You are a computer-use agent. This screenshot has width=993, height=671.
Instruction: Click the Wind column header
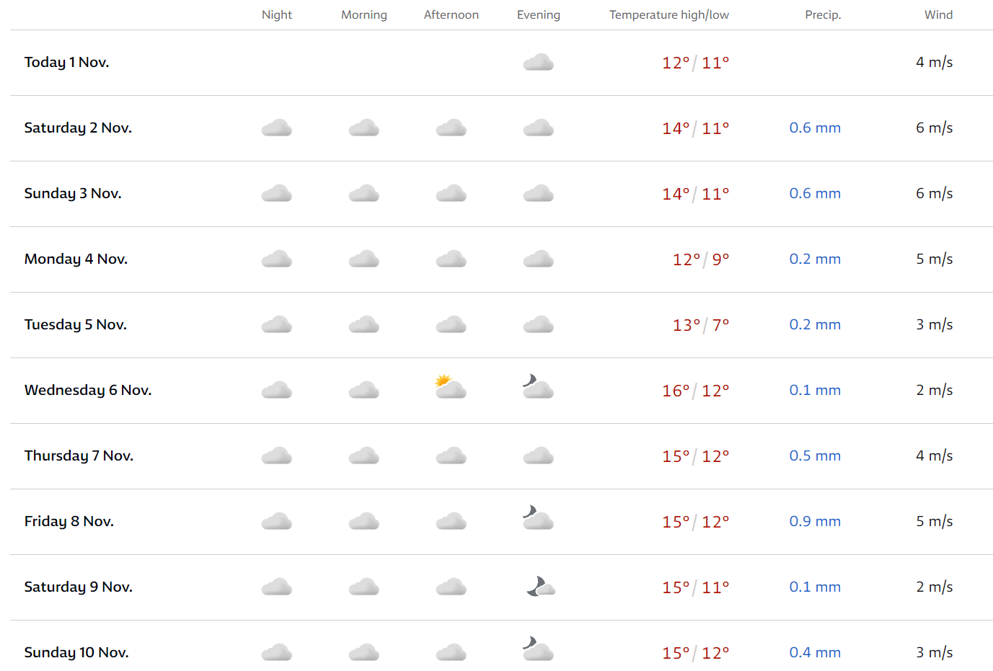tap(938, 15)
